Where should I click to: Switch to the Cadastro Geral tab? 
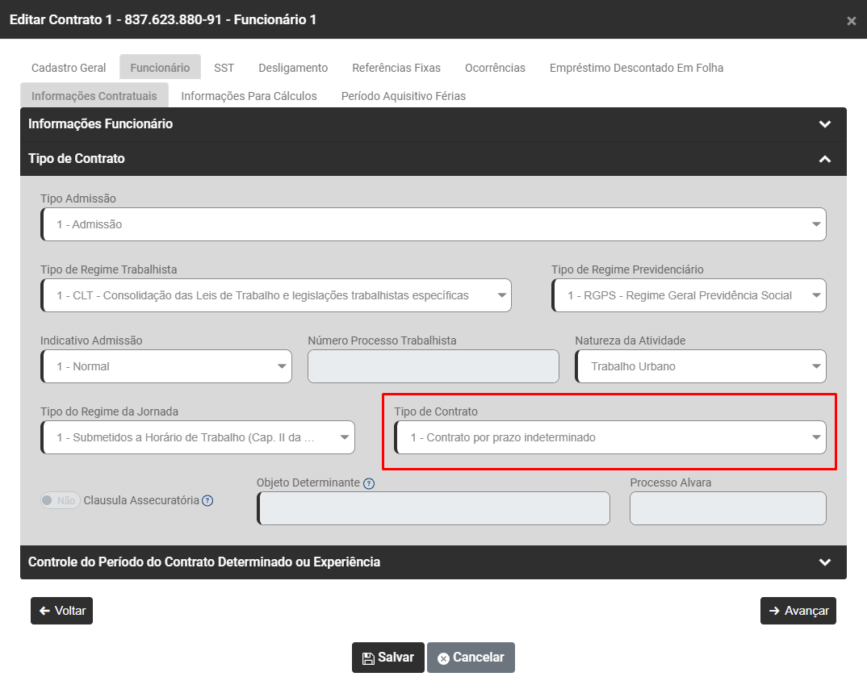(69, 68)
